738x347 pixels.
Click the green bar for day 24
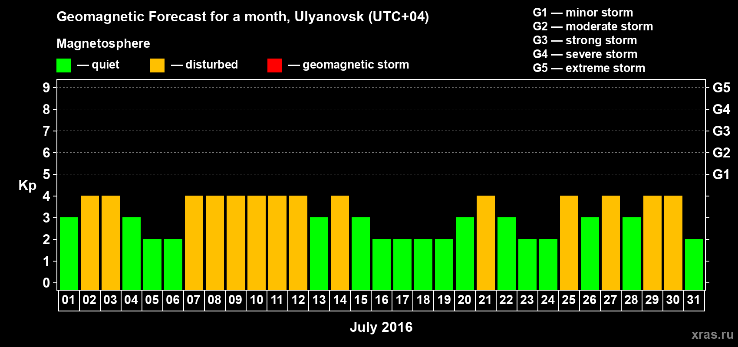(x=548, y=265)
